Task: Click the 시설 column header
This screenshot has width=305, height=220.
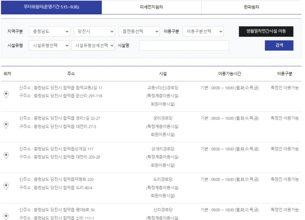Action: 163,73
